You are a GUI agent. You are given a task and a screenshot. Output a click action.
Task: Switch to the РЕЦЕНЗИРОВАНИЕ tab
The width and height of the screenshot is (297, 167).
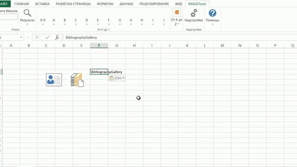click(x=154, y=4)
